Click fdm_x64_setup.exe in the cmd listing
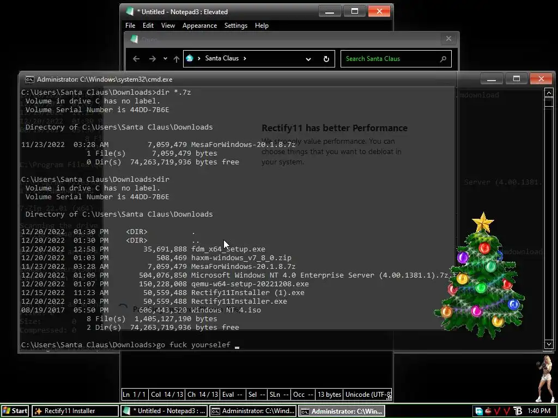This screenshot has width=558, height=418. pos(228,249)
